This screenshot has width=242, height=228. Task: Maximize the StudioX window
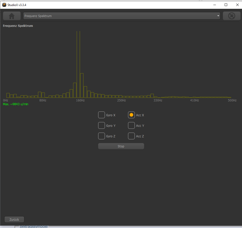coord(226,5)
